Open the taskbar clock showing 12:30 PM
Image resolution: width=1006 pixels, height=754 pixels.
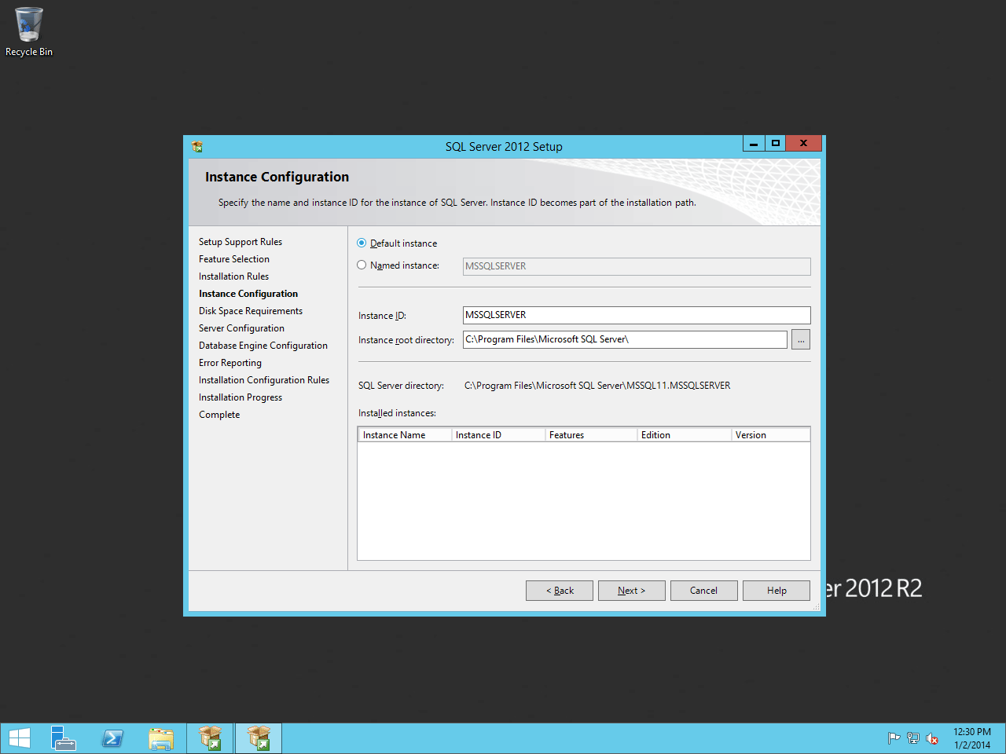972,738
